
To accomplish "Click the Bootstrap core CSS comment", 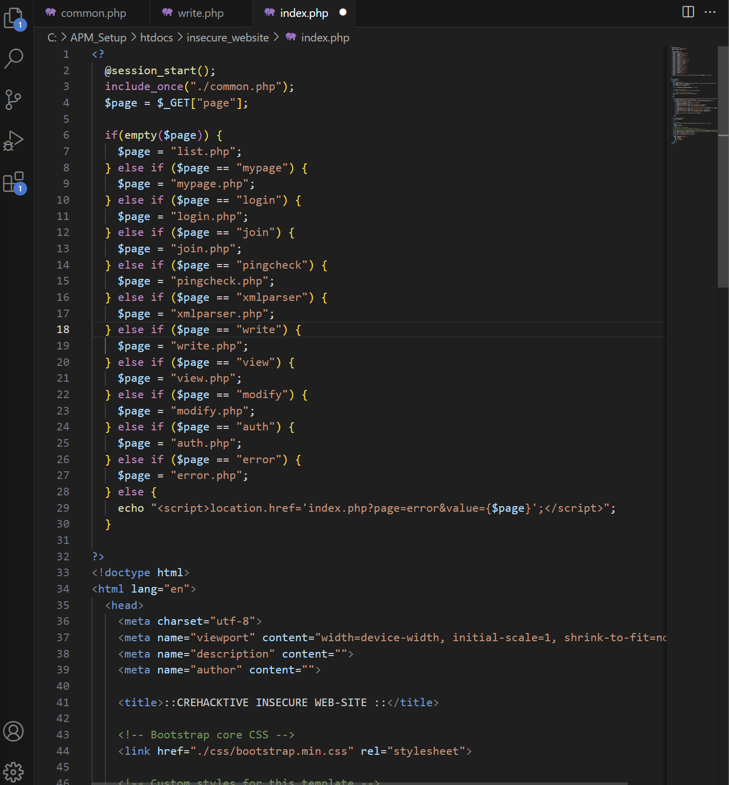I will [x=206, y=735].
